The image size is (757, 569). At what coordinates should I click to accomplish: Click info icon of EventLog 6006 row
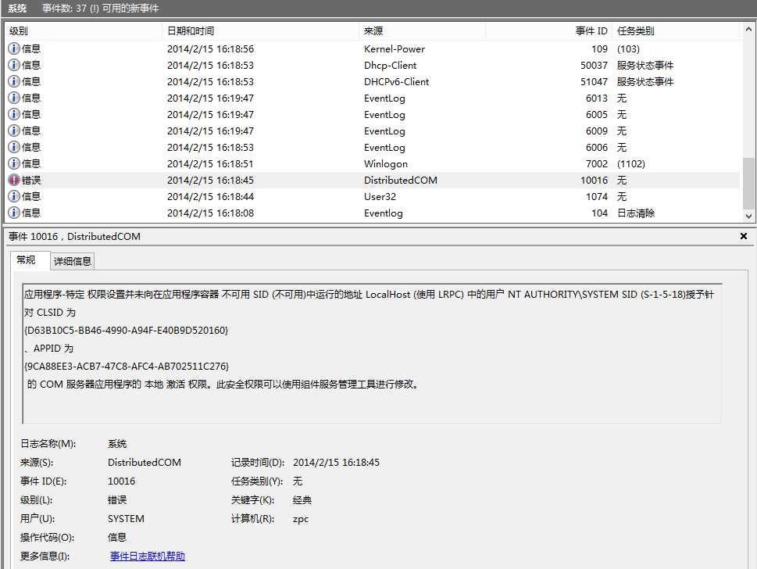click(14, 147)
